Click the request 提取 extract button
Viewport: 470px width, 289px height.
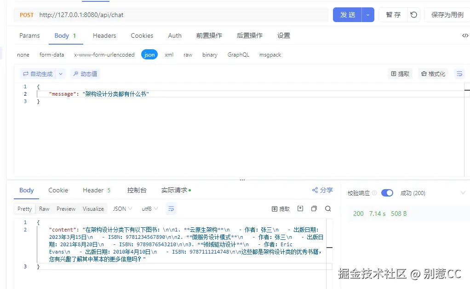[x=400, y=74]
